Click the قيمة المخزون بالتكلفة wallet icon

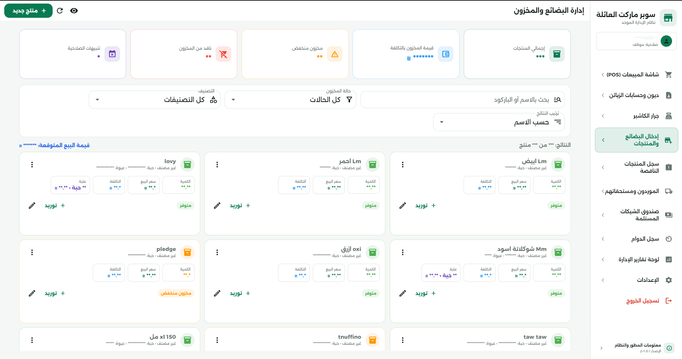coord(446,54)
